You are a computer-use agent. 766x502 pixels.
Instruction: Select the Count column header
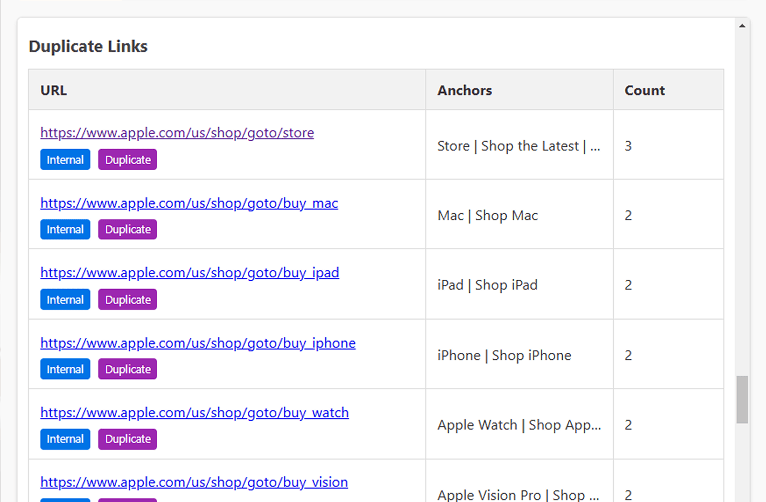644,90
